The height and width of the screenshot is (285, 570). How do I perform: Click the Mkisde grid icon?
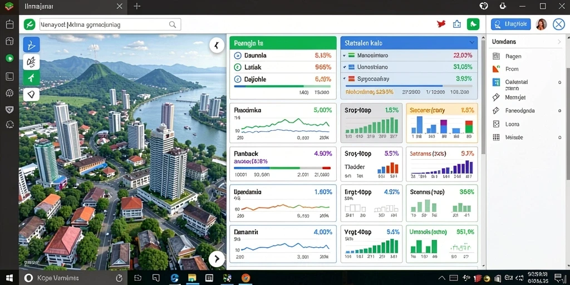tap(496, 137)
